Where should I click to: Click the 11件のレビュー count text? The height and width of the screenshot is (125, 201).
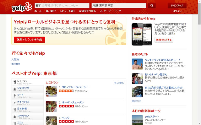pos(82,91)
